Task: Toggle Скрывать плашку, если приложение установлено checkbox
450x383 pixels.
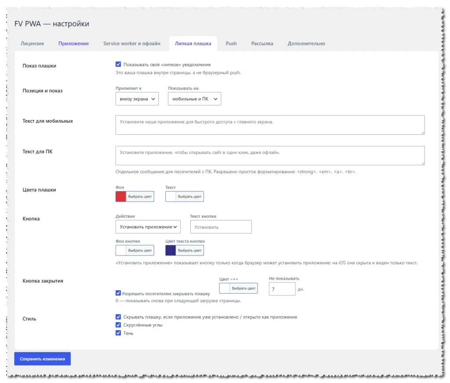Action: point(118,317)
